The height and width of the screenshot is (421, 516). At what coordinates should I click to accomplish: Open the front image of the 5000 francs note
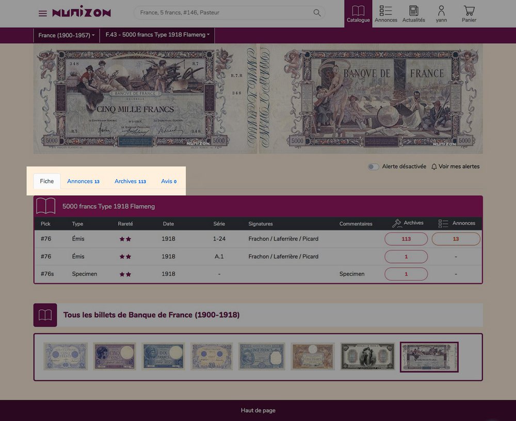[x=145, y=98]
